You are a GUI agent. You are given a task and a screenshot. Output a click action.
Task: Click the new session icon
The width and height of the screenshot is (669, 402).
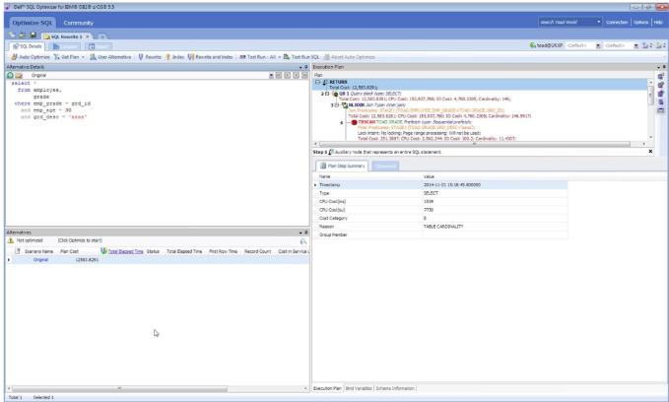point(13,35)
